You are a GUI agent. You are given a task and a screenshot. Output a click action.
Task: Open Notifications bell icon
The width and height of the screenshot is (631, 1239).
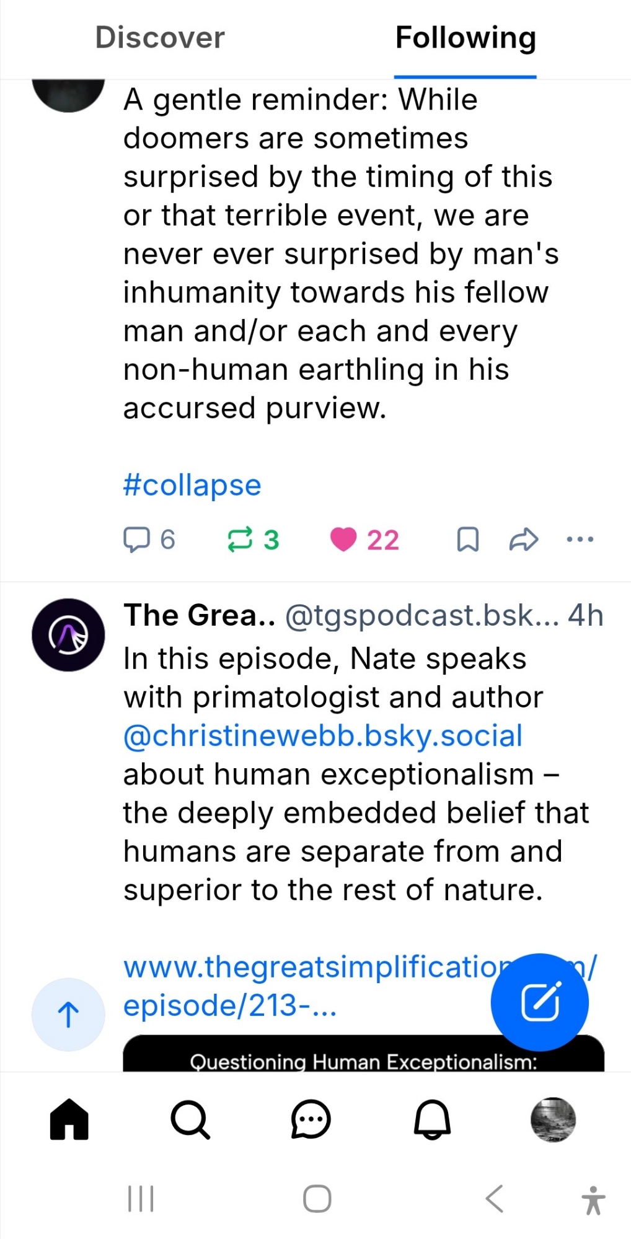tap(432, 1119)
